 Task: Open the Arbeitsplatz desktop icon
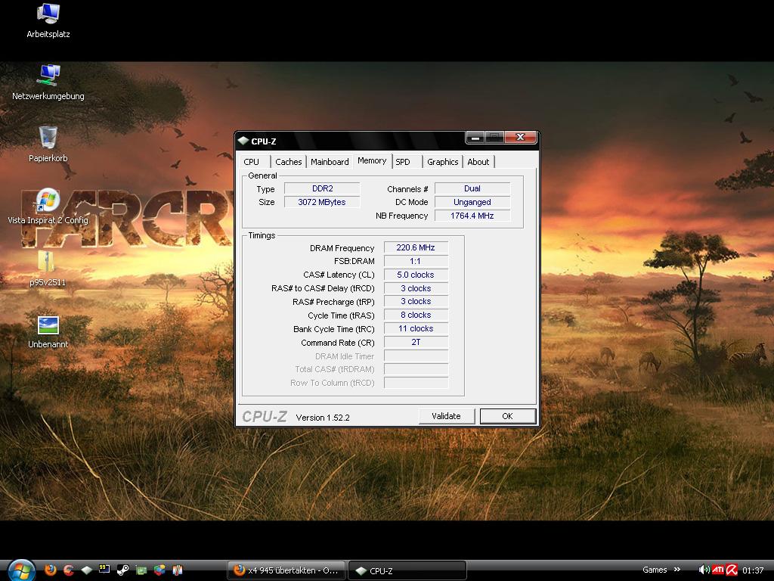(48, 20)
